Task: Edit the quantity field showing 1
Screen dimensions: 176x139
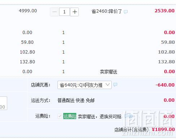Action: (64, 12)
